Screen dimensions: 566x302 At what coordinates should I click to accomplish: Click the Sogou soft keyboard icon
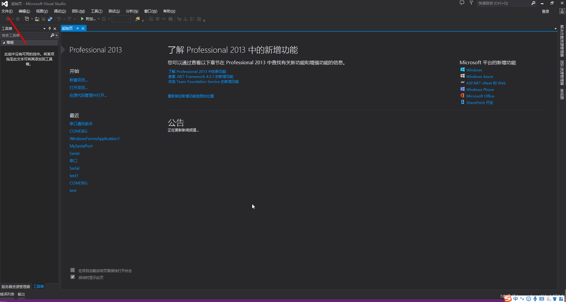tap(542, 299)
